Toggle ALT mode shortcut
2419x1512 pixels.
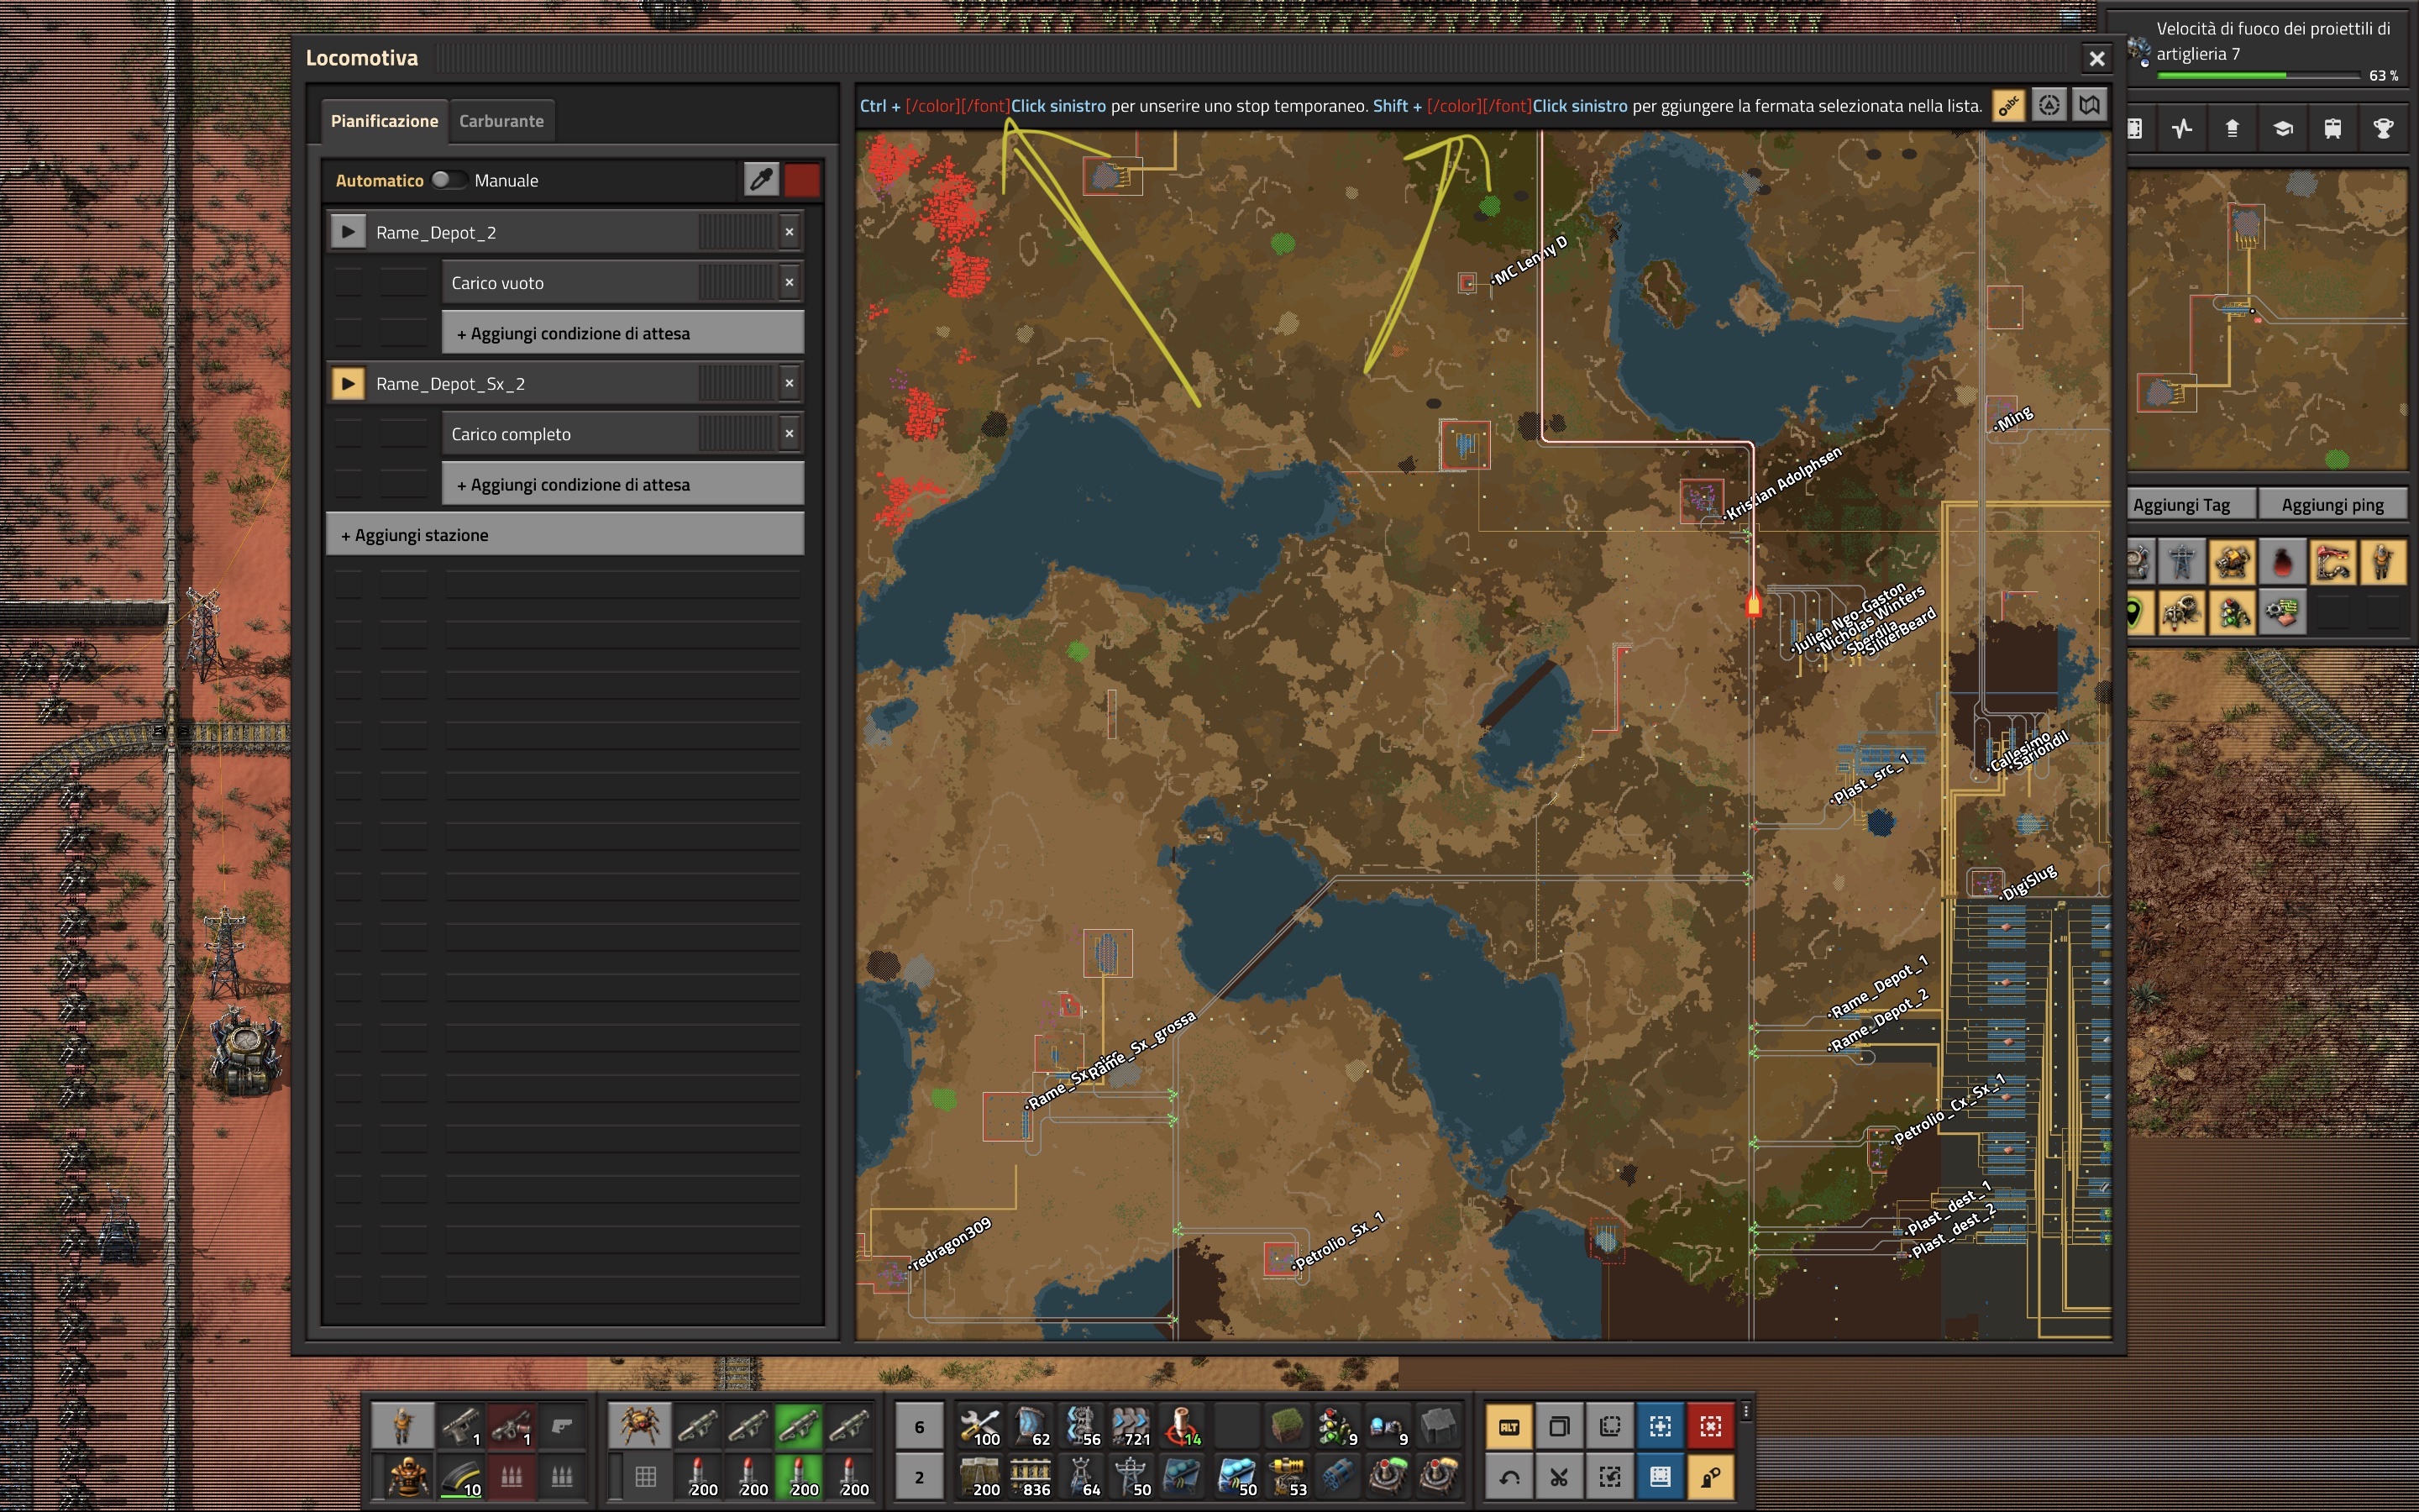tap(1509, 1426)
